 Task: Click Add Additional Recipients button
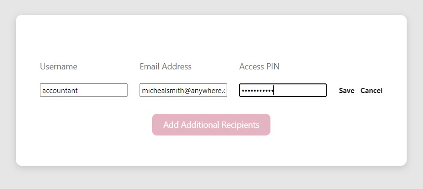click(x=211, y=125)
